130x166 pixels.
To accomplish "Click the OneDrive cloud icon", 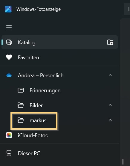I will [x=9, y=75].
